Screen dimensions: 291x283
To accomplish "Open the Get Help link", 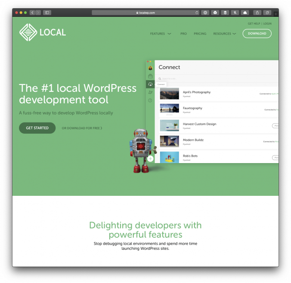I will pos(253,24).
